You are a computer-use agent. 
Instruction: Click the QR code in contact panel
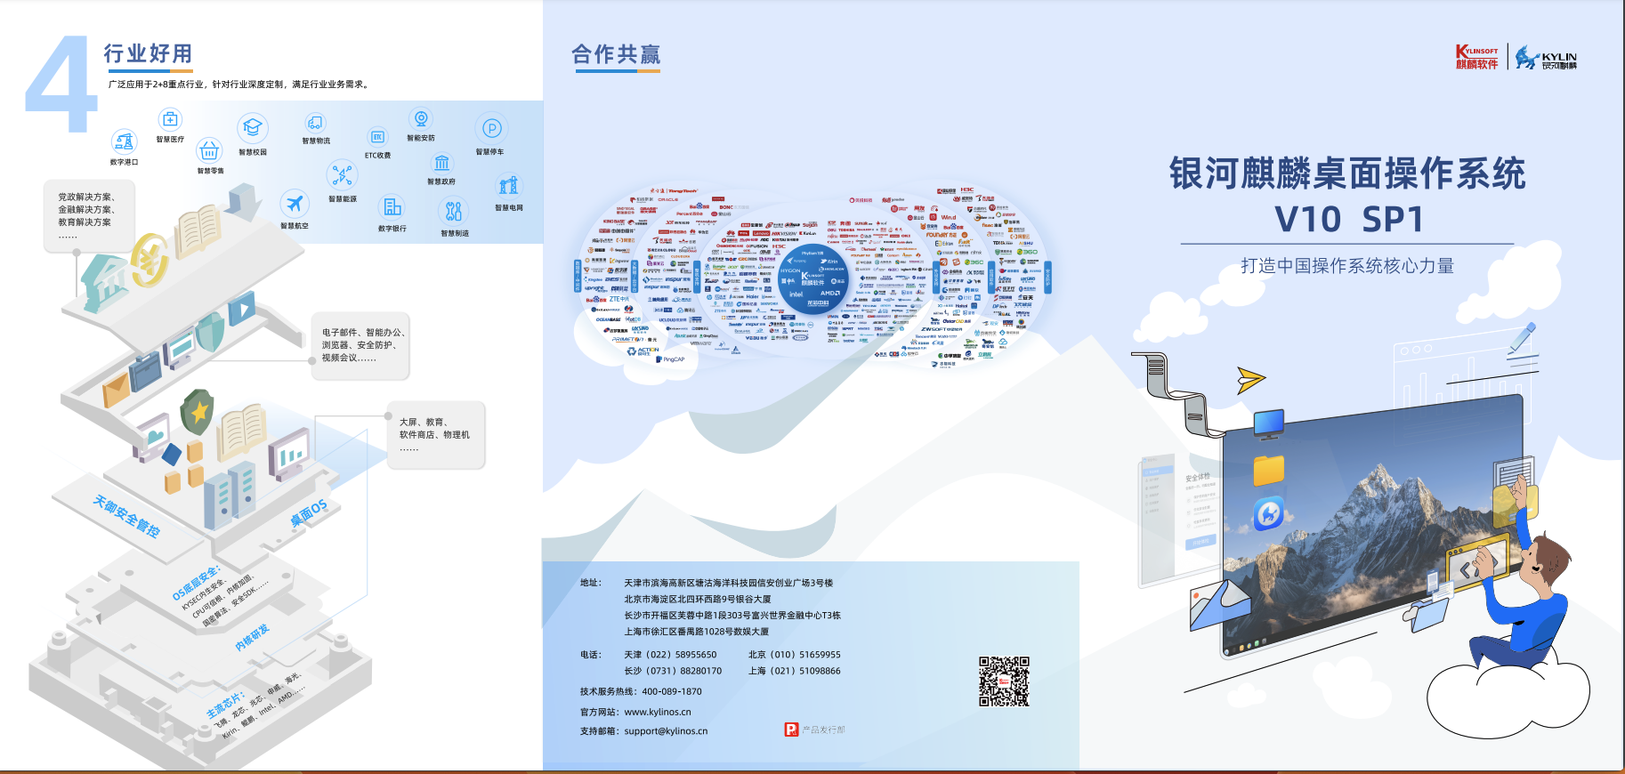pyautogui.click(x=1004, y=681)
